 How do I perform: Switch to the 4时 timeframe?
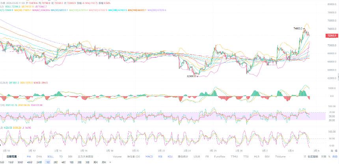click(x=63, y=162)
